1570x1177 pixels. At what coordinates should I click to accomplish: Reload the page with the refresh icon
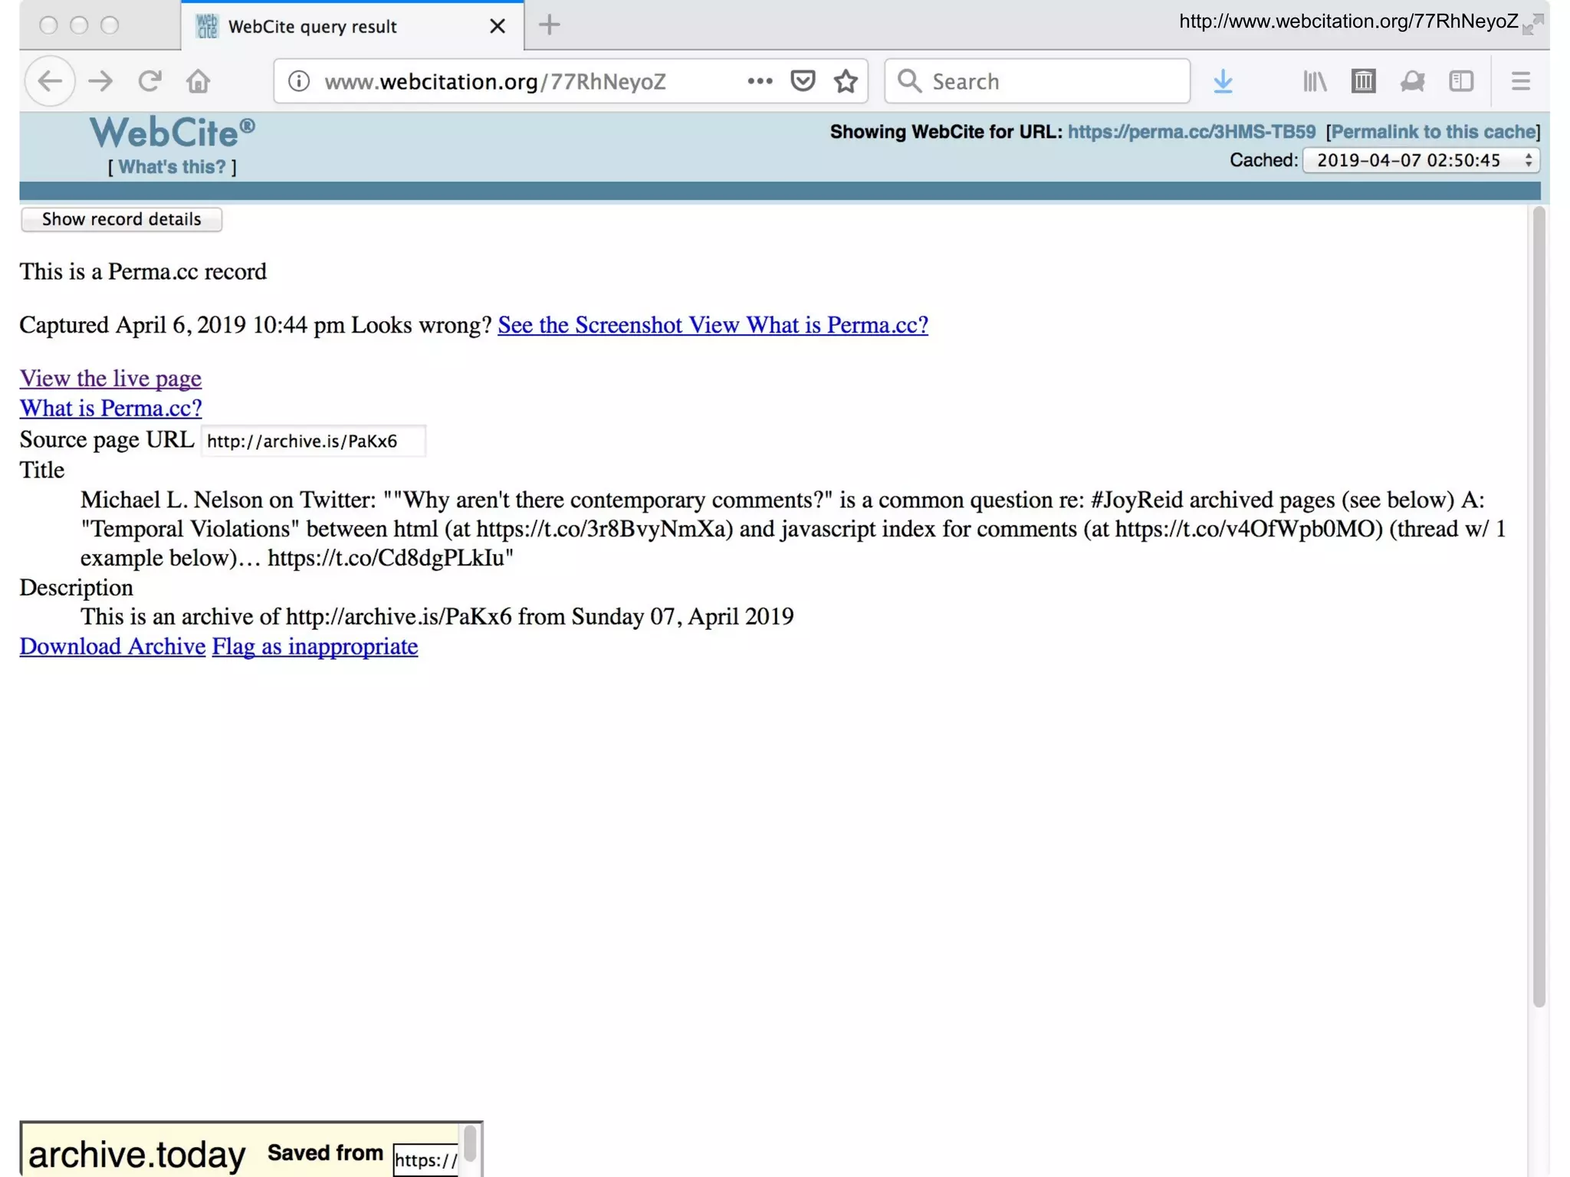pyautogui.click(x=149, y=80)
